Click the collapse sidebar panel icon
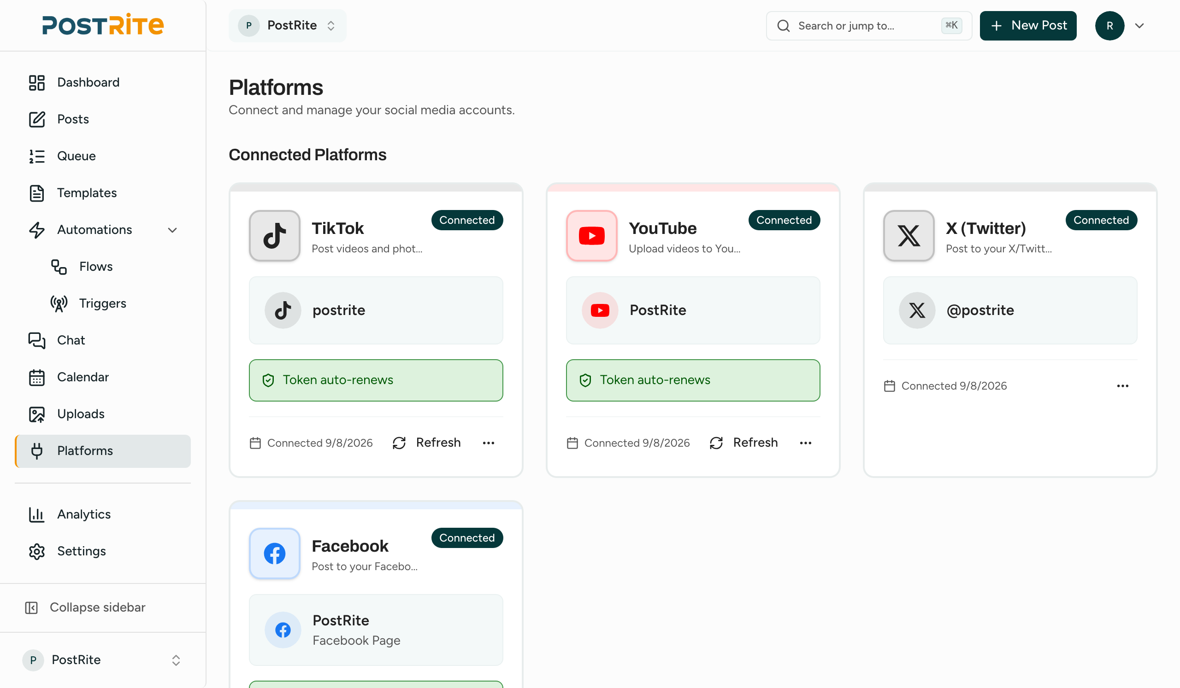The width and height of the screenshot is (1180, 688). click(31, 607)
